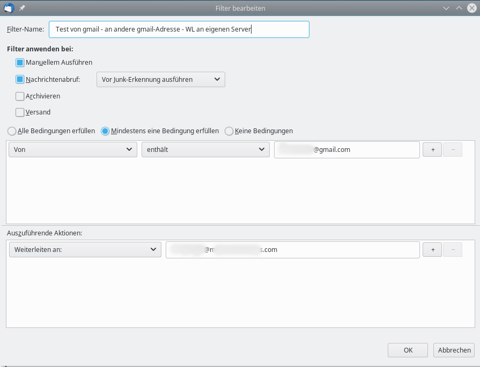This screenshot has width=480, height=367.
Task: Add new action row with plus
Action: [x=432, y=250]
